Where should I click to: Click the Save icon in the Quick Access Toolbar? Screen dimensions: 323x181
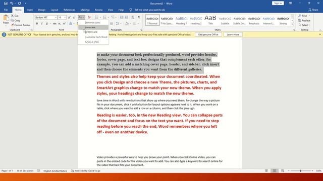point(6,4)
